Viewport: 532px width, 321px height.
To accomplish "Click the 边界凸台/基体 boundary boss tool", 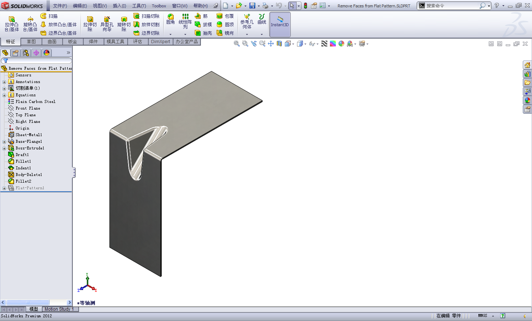I will (58, 33).
